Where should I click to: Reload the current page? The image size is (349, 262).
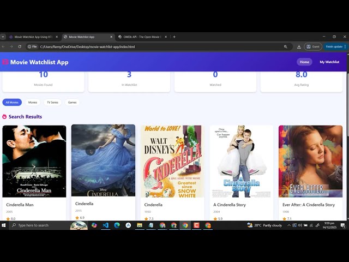(20, 46)
